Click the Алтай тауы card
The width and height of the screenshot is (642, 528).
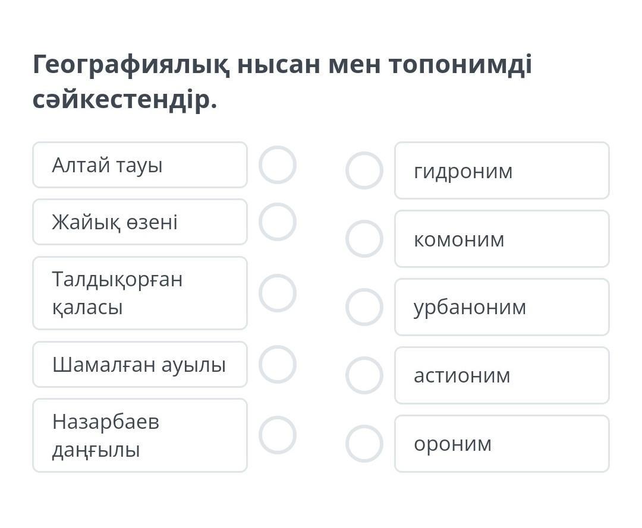(140, 165)
